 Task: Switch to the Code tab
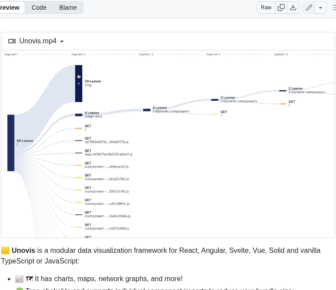pyautogui.click(x=39, y=8)
